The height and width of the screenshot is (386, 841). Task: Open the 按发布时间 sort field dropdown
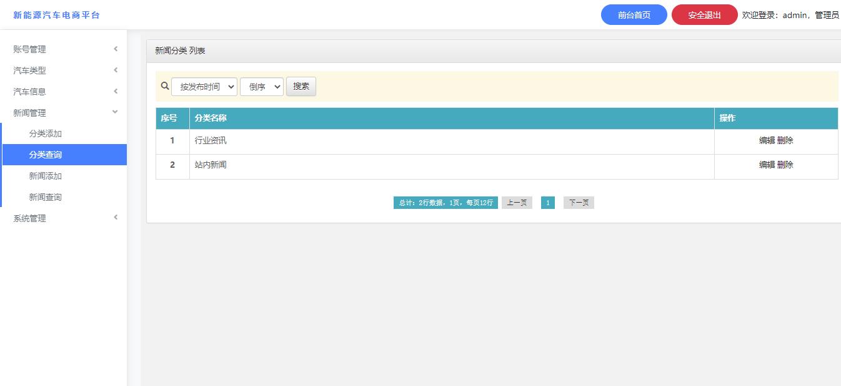pyautogui.click(x=204, y=87)
